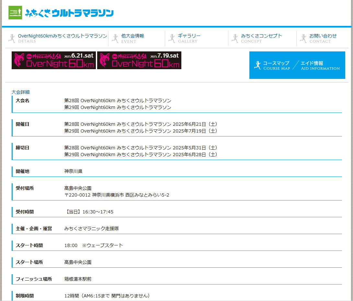Click the 開催地 row label
The height and width of the screenshot is (301, 353).
click(23, 171)
